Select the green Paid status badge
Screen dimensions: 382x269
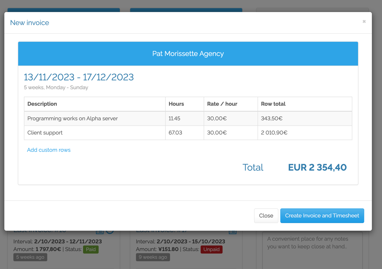pyautogui.click(x=90, y=249)
